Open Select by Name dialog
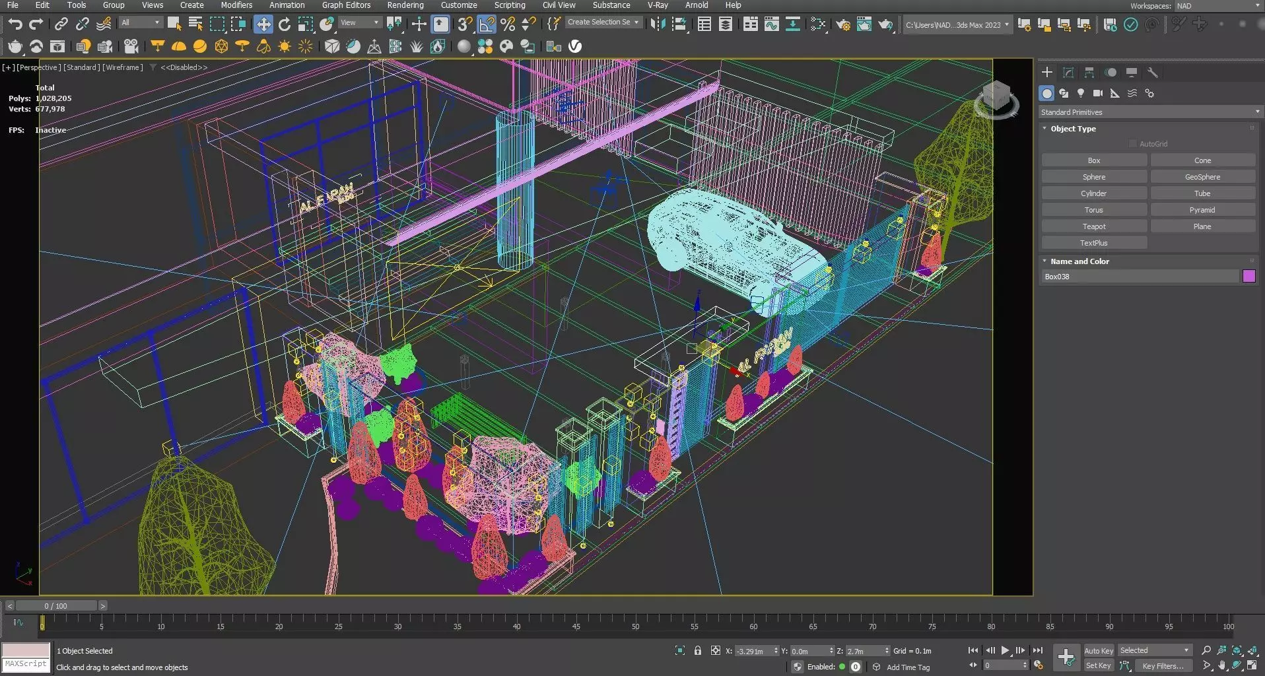The height and width of the screenshot is (676, 1265). pos(195,24)
